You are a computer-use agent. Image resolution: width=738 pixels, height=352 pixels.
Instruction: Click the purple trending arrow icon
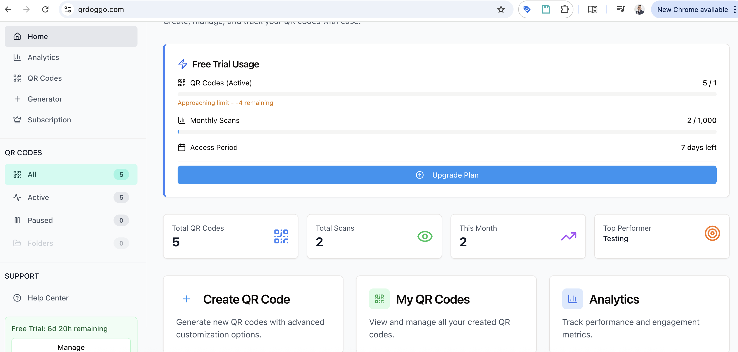[569, 236]
